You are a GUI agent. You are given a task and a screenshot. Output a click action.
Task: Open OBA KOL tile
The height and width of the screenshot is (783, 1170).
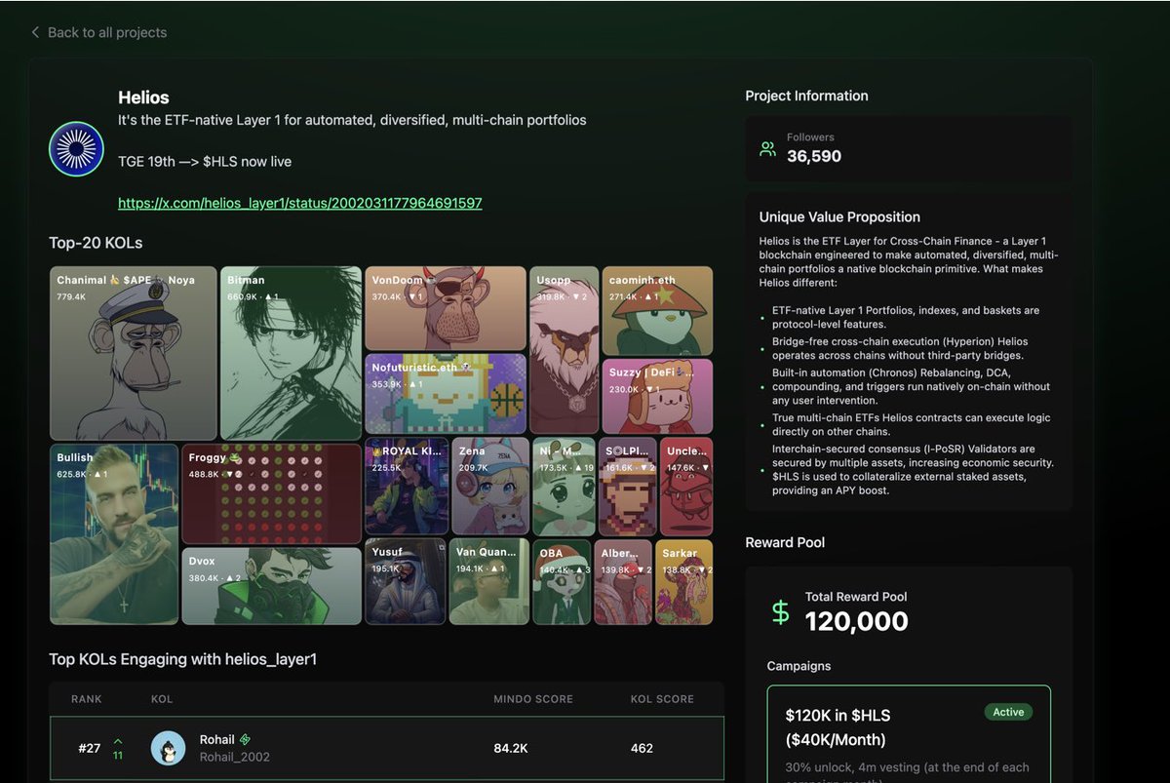(x=563, y=581)
